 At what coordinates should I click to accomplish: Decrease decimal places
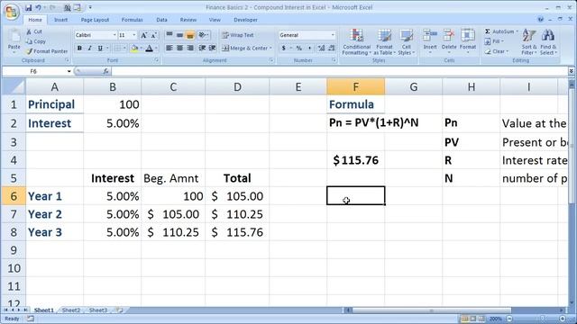pos(332,48)
